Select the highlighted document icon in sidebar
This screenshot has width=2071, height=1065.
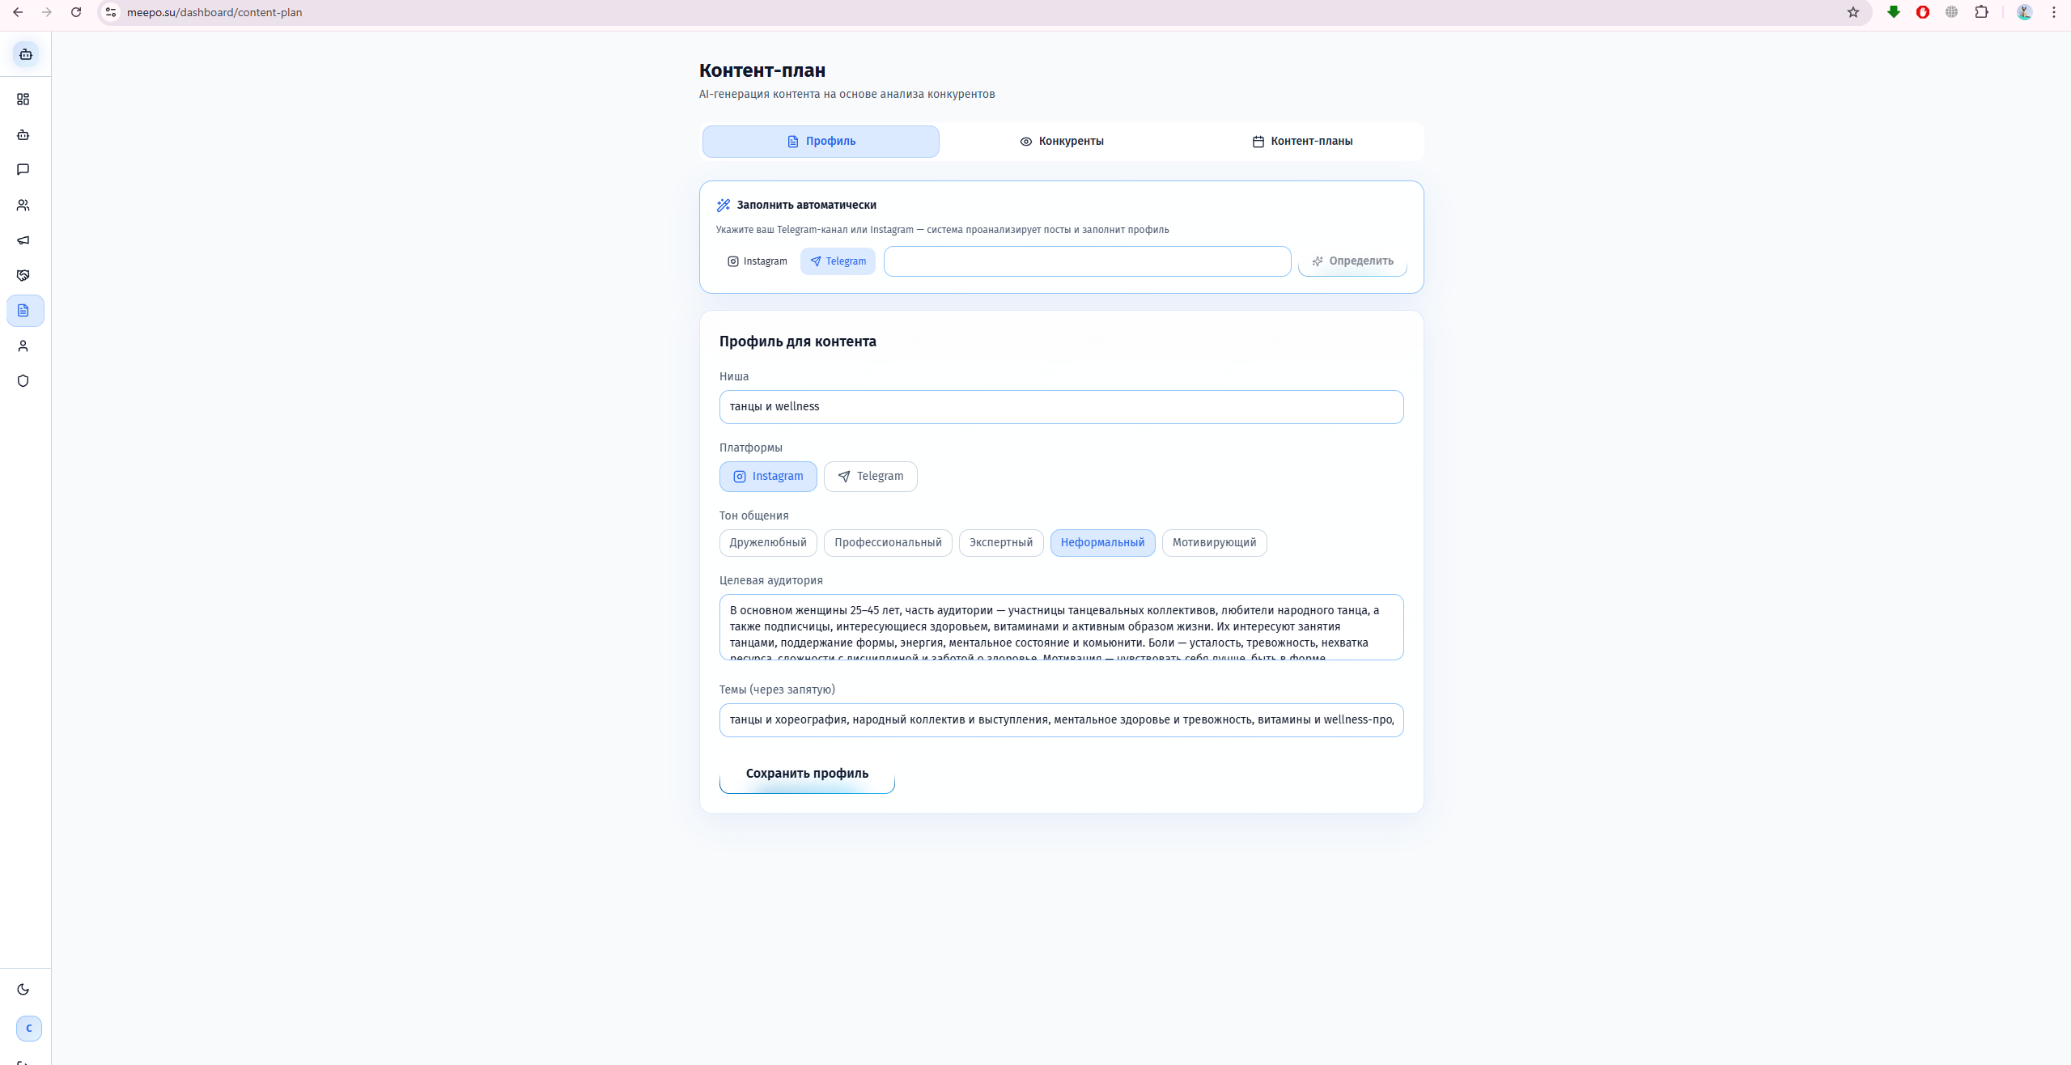25,311
